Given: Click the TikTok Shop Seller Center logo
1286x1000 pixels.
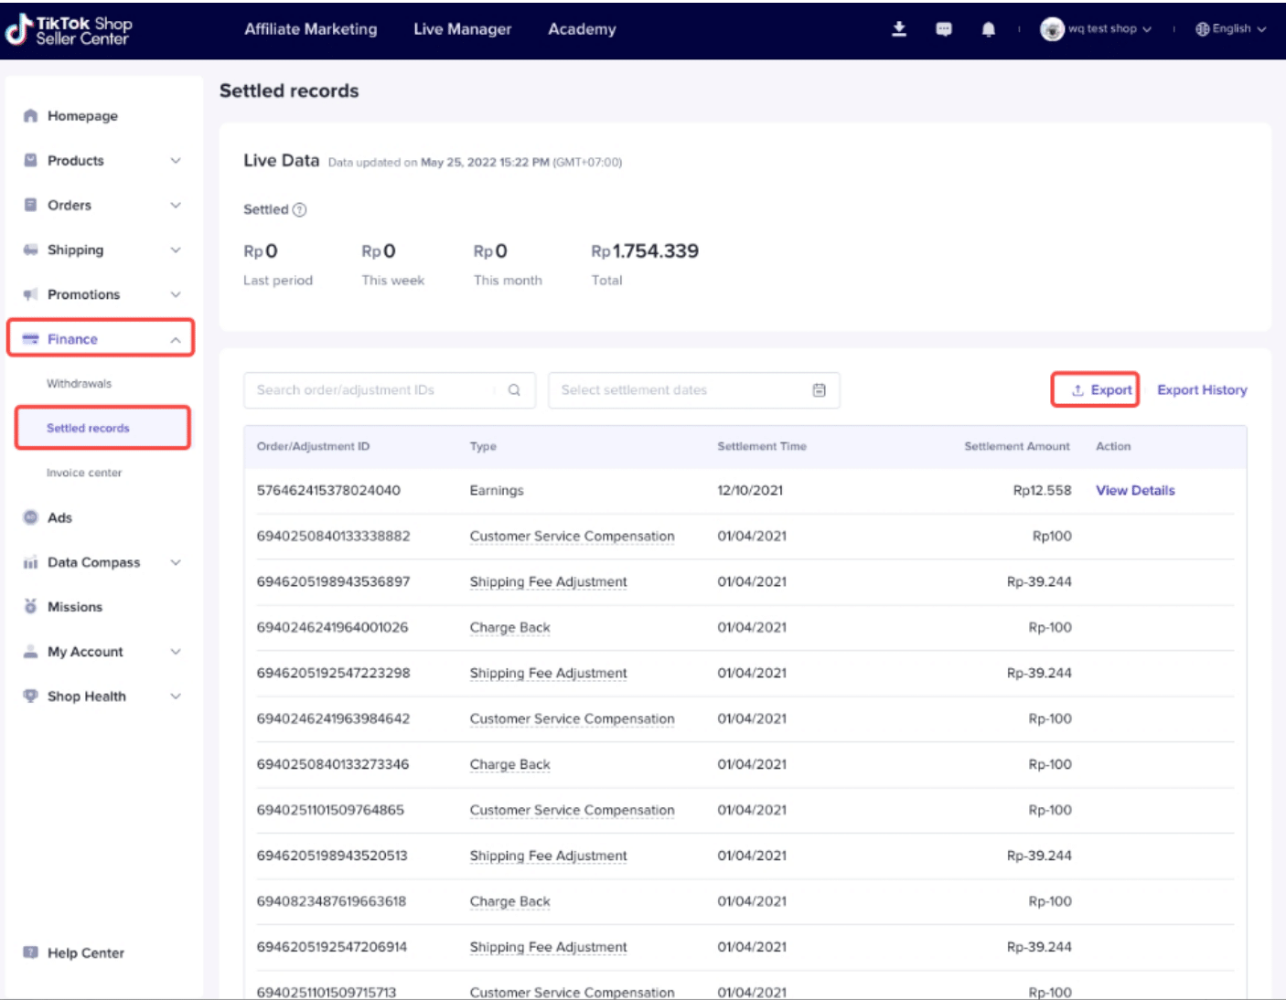Looking at the screenshot, I should tap(70, 30).
